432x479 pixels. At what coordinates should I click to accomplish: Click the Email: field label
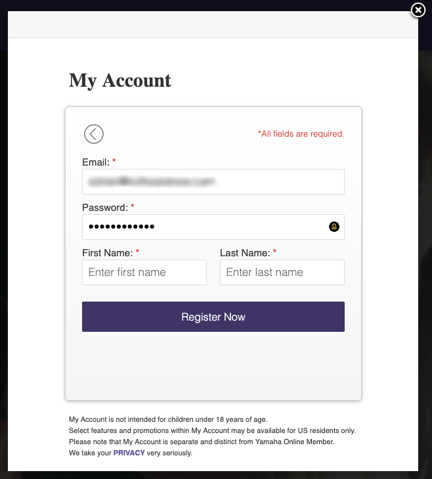click(x=96, y=162)
